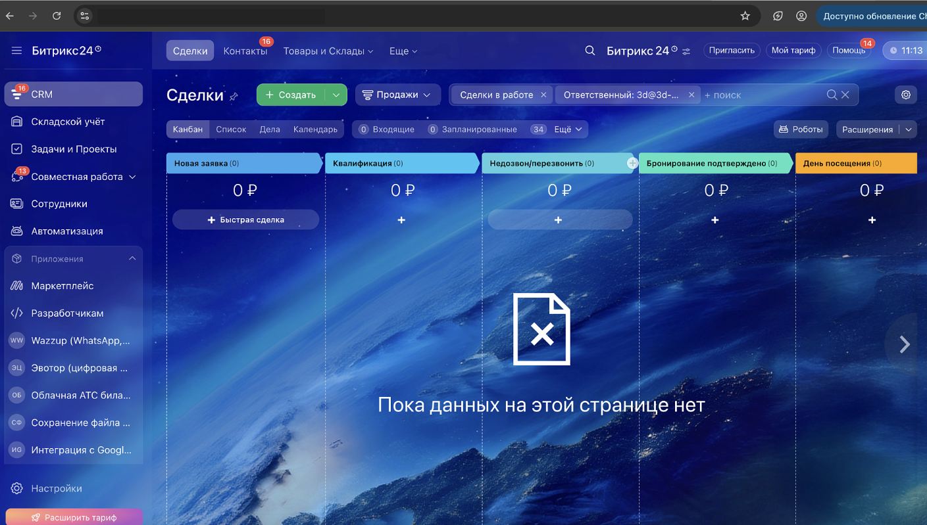Click the Wazzup (WhatsApp) app icon
Image resolution: width=927 pixels, height=525 pixels.
(x=16, y=340)
